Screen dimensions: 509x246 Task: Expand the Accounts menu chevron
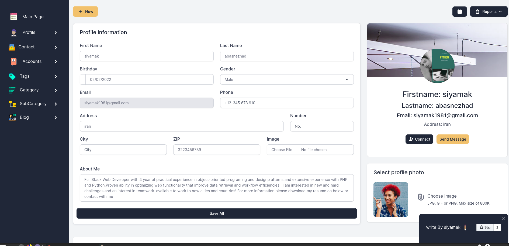(56, 62)
